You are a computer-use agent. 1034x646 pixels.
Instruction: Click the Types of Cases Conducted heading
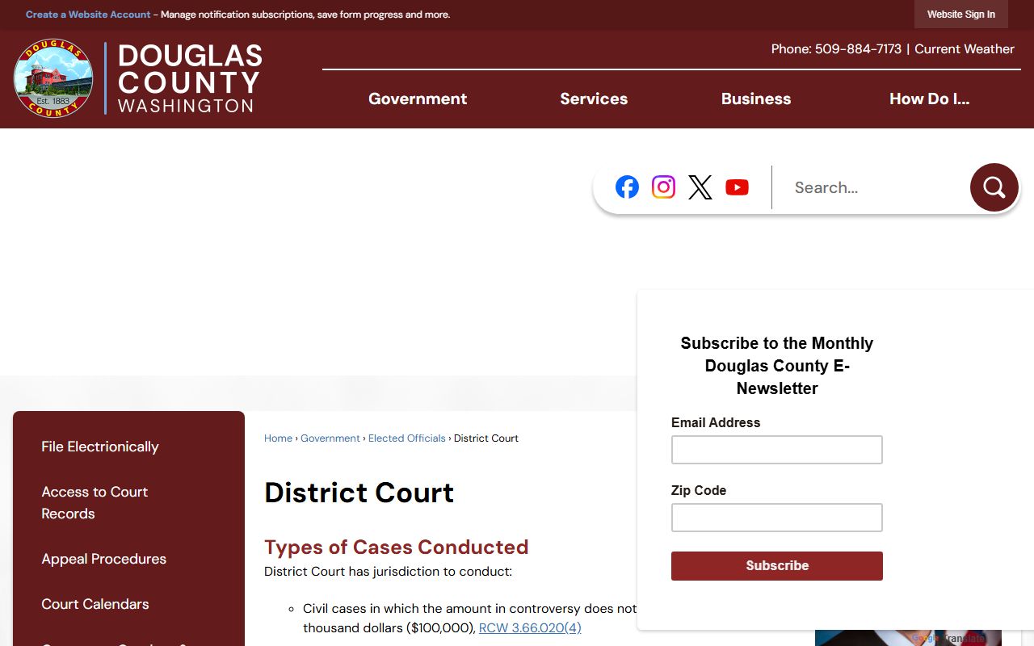(x=396, y=547)
